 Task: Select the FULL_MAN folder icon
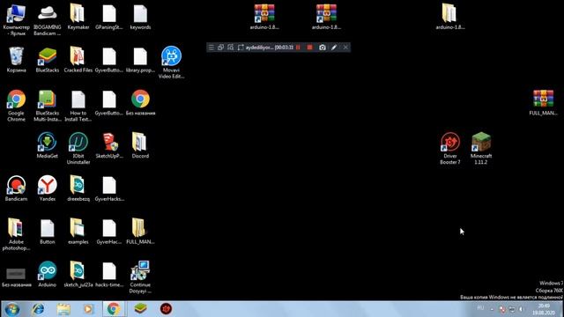pos(140,232)
